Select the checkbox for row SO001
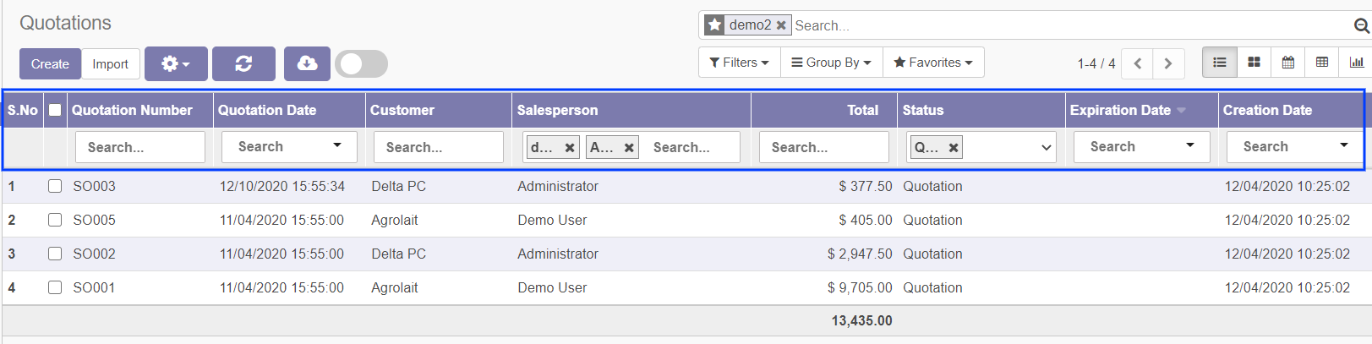The height and width of the screenshot is (344, 1372). 55,287
